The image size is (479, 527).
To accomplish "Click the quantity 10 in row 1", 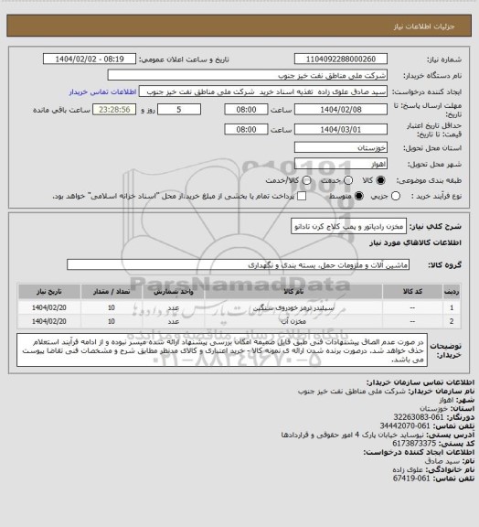I will pos(112,307).
